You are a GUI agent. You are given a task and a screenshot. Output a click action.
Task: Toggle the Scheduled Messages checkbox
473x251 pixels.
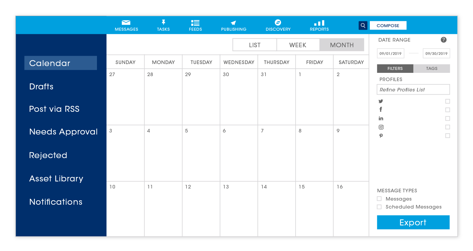(x=379, y=207)
